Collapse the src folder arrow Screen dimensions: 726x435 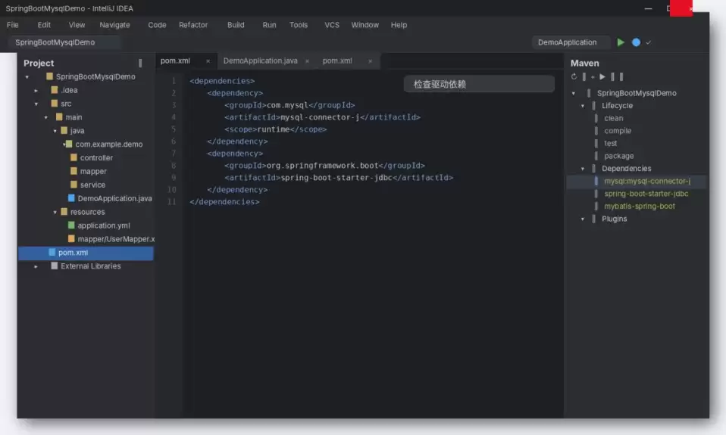pyautogui.click(x=36, y=104)
